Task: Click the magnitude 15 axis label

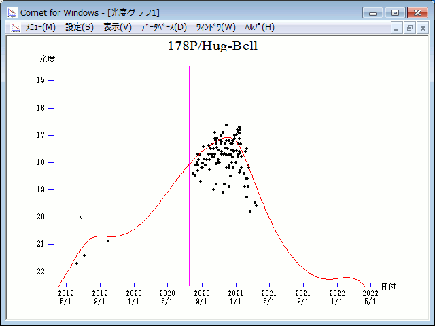Action: pyautogui.click(x=41, y=80)
